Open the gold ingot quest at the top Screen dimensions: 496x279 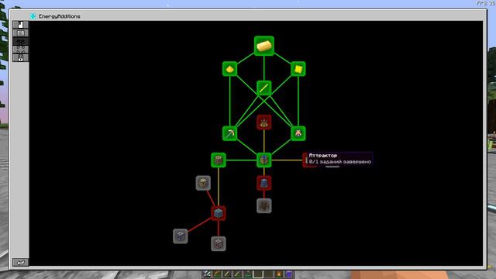tap(263, 46)
